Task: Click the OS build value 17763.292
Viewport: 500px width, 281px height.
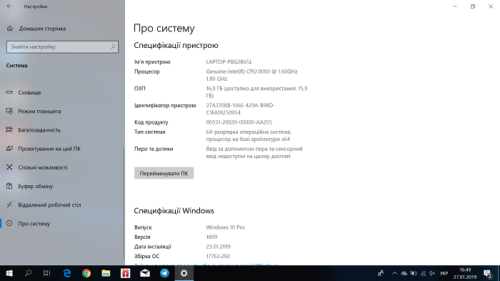Action: pos(218,256)
